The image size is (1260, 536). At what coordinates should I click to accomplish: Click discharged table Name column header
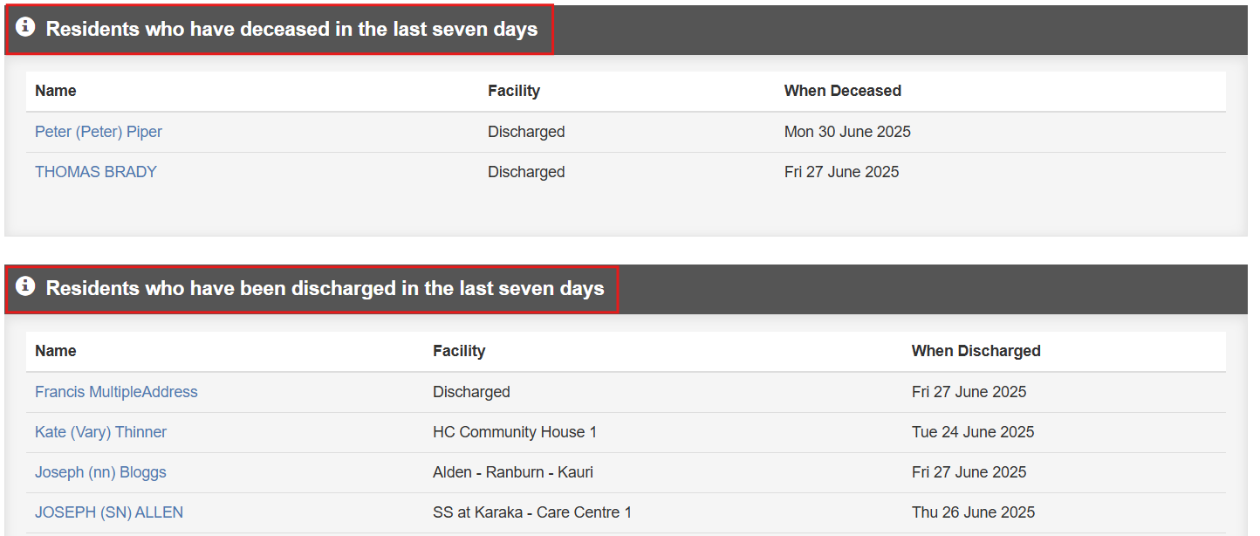56,351
